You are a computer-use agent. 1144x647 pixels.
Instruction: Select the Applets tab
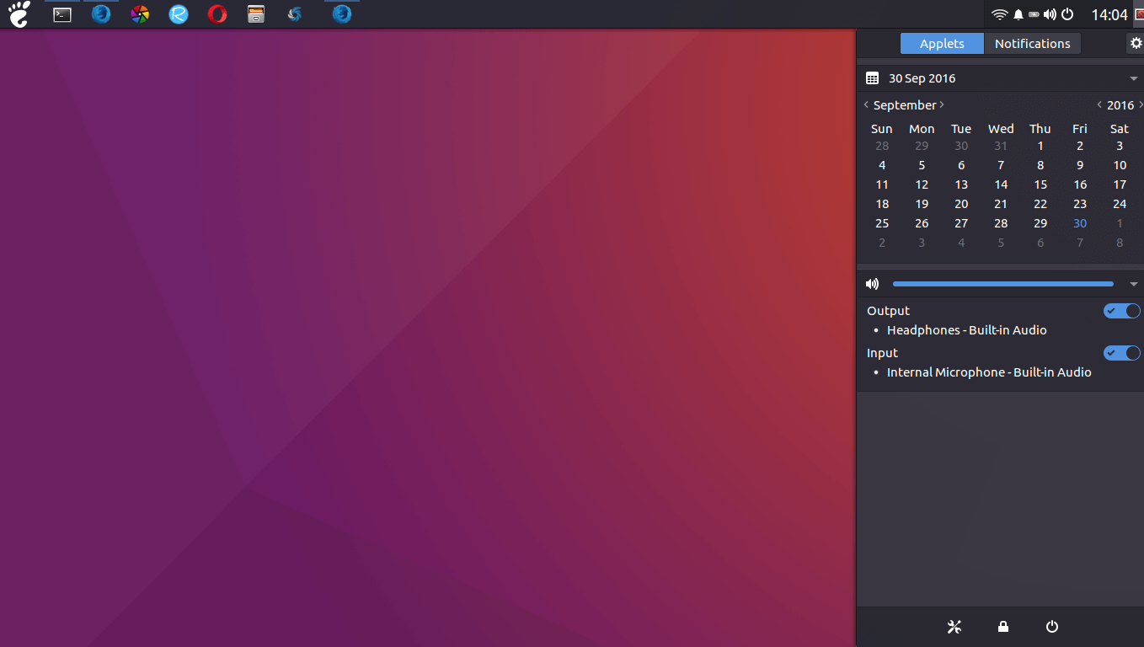pyautogui.click(x=942, y=44)
